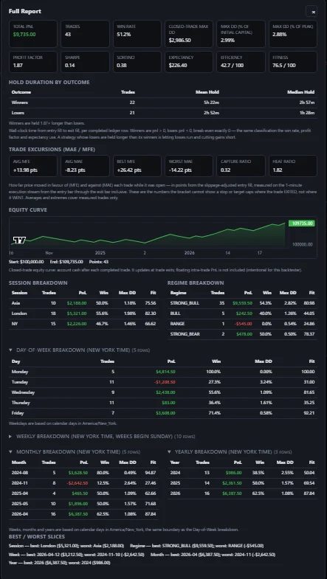Select the Expectancy card
This screenshot has width=327, height=579.
[x=189, y=62]
